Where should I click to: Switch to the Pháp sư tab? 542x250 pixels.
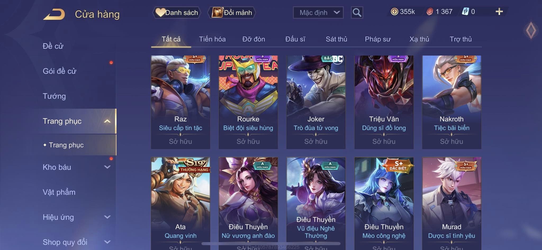coord(378,39)
